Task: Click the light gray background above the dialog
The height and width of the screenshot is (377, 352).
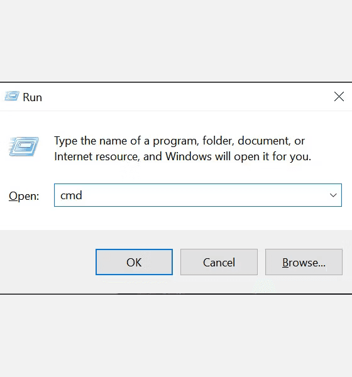Action: click(176, 40)
